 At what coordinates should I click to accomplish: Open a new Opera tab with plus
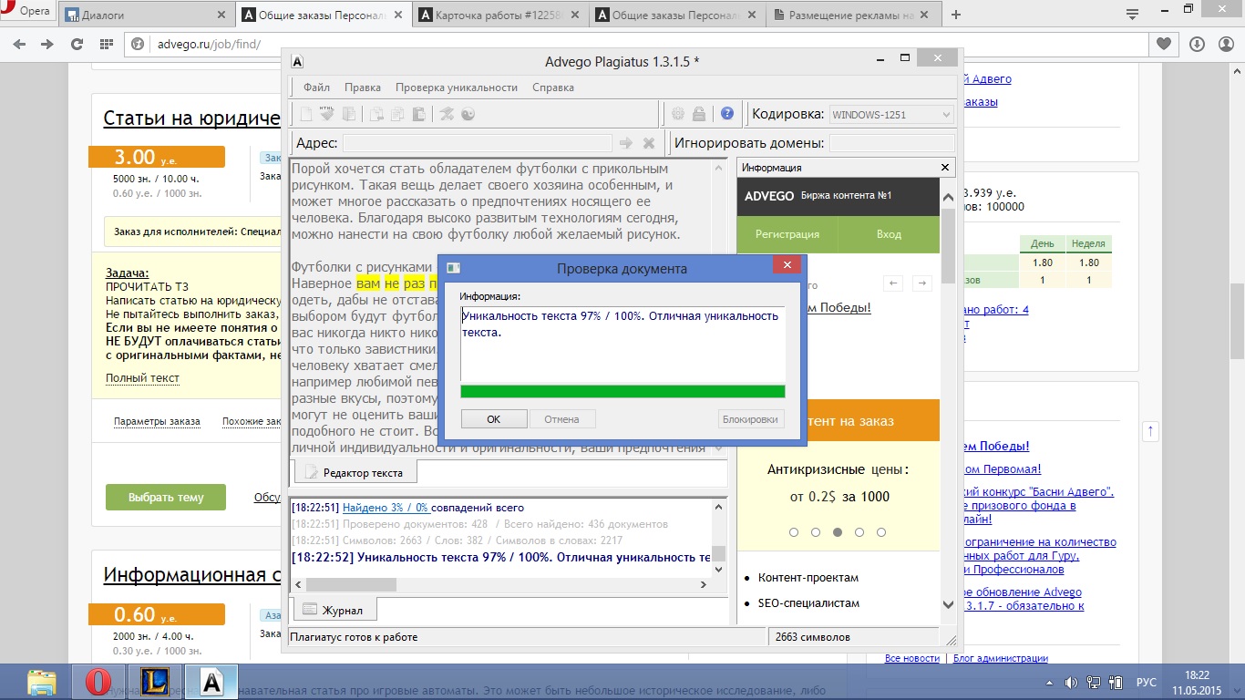point(956,15)
